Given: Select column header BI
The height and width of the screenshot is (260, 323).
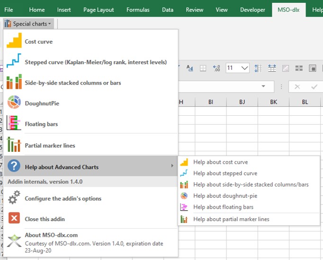Looking at the screenshot, I should pos(211,102).
